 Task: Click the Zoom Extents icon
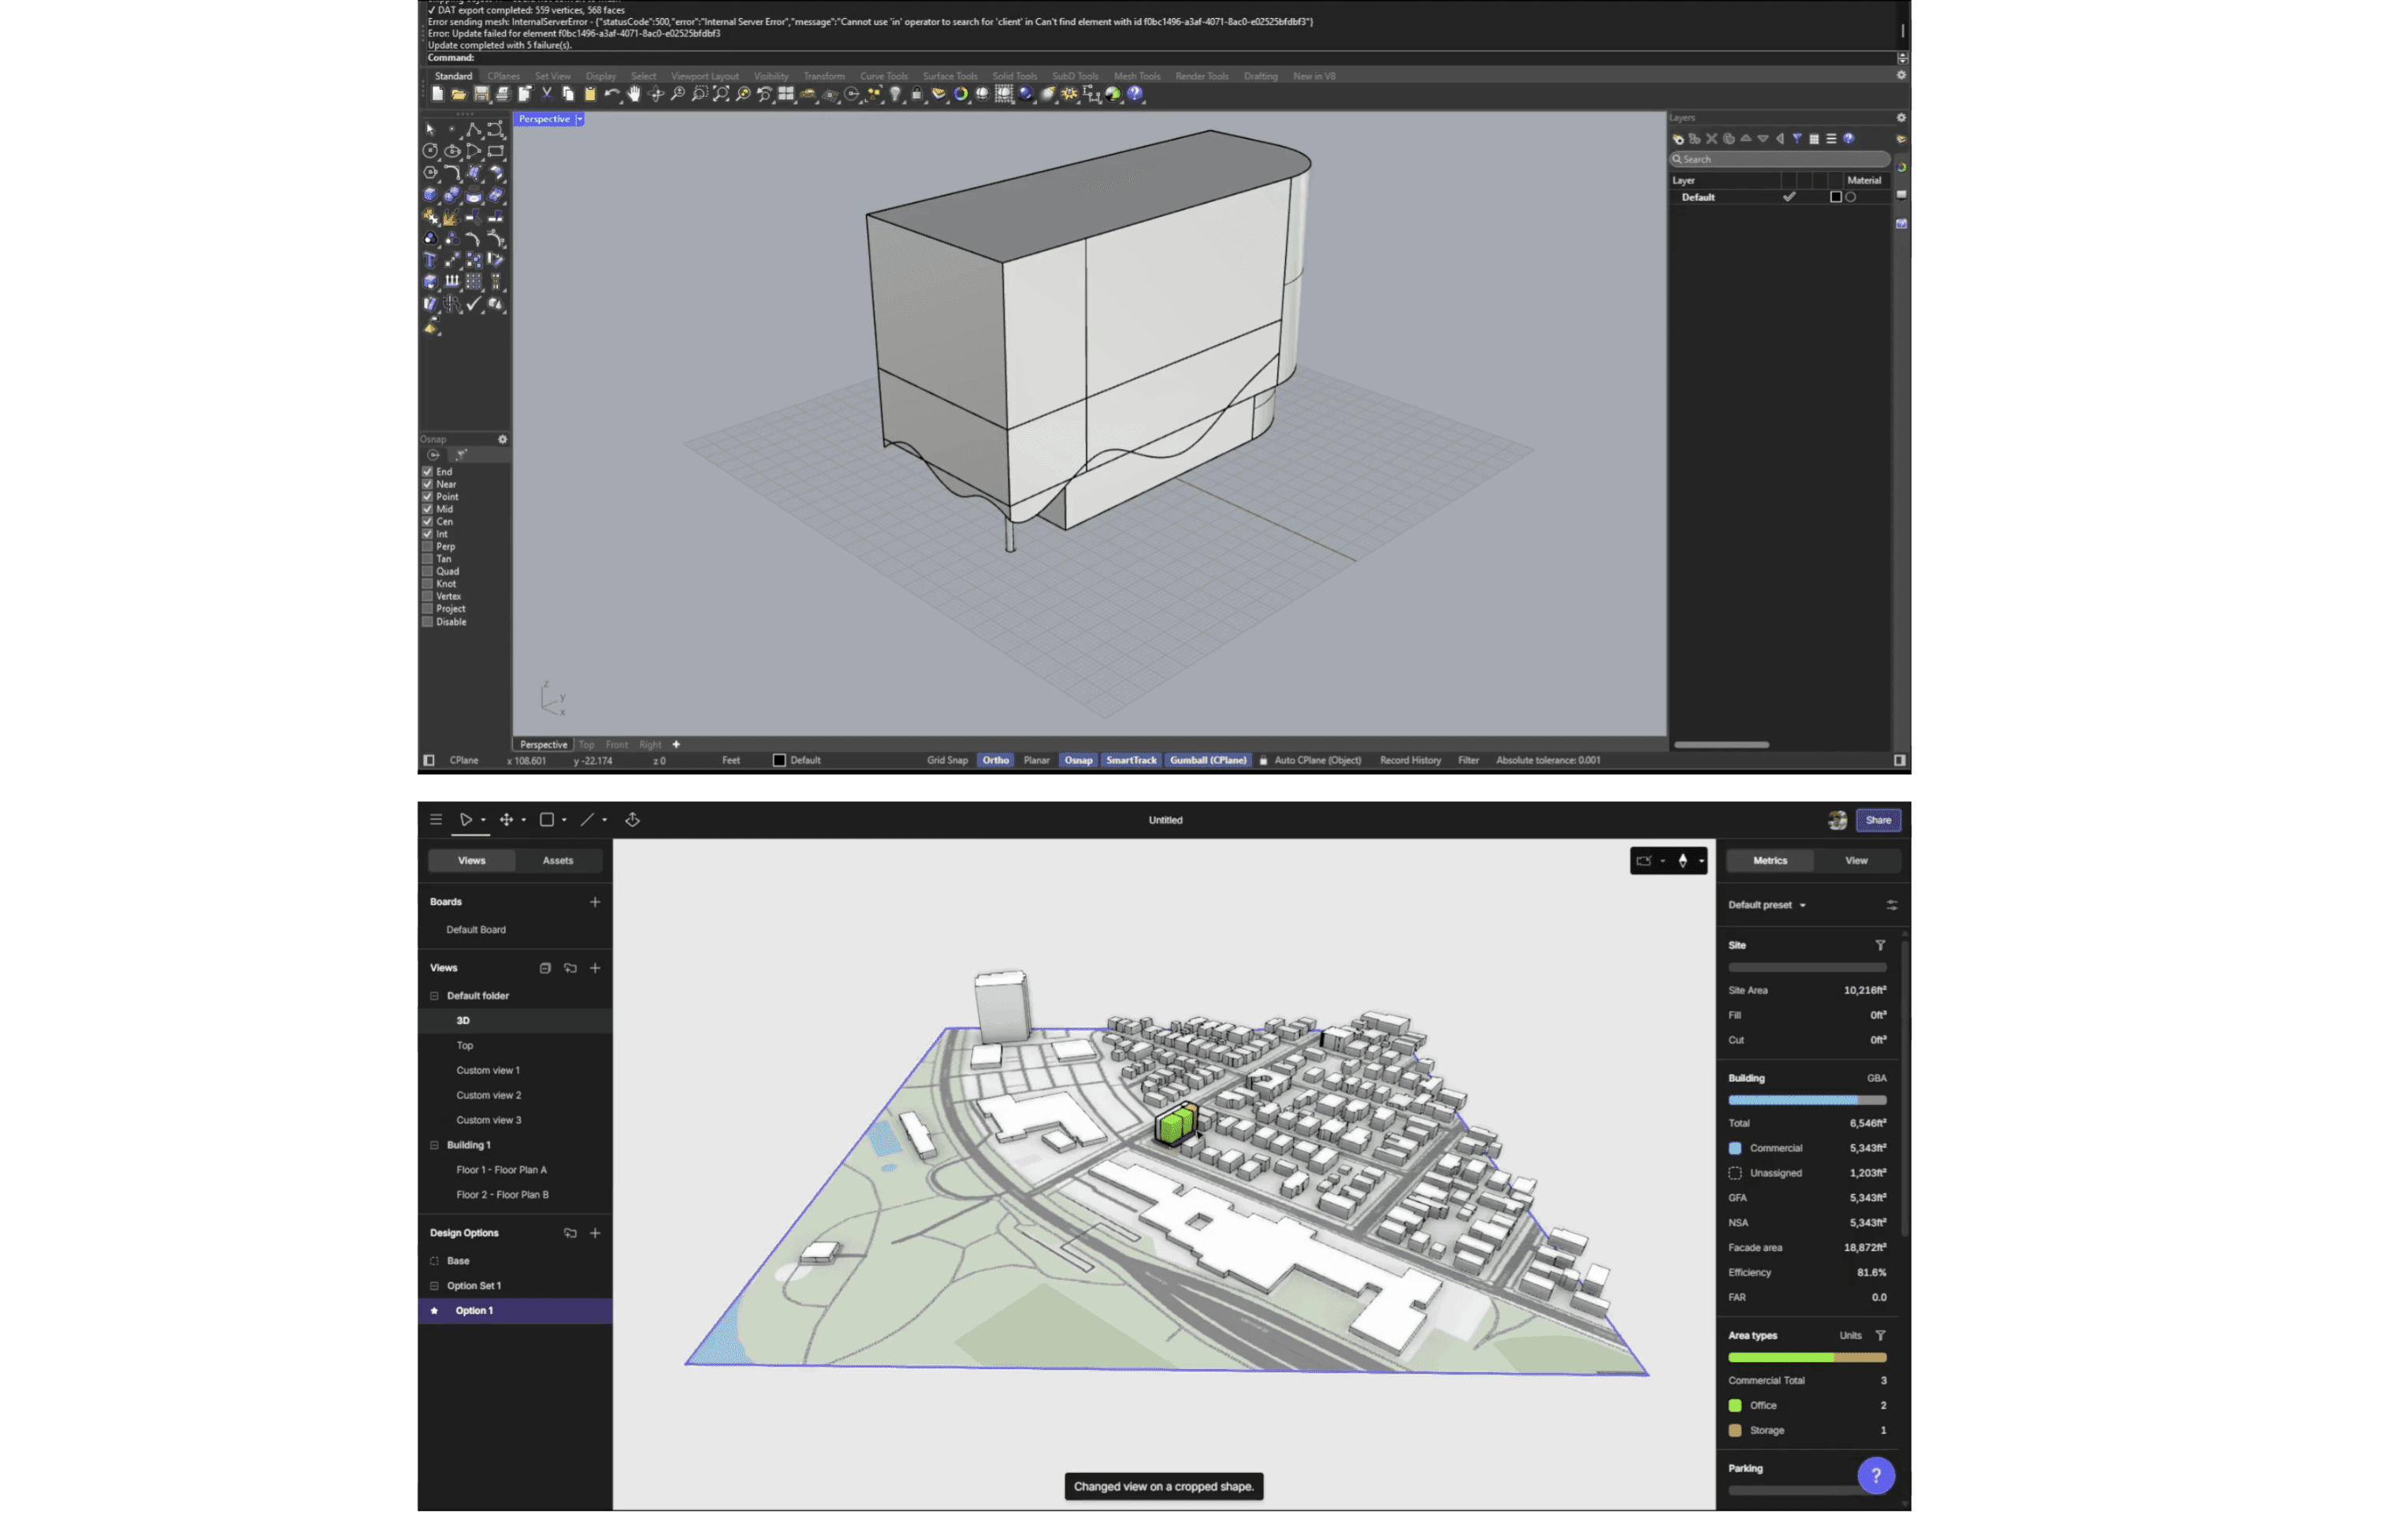721,94
